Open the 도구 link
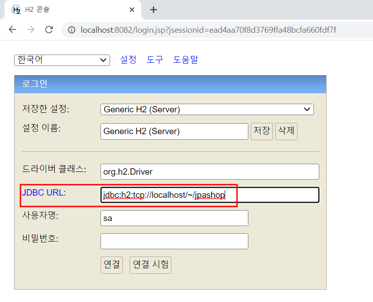The height and width of the screenshot is (302, 373). click(x=155, y=60)
